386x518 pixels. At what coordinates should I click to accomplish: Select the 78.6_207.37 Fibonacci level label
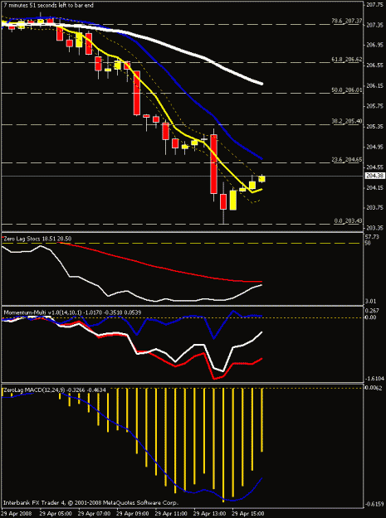coord(347,21)
